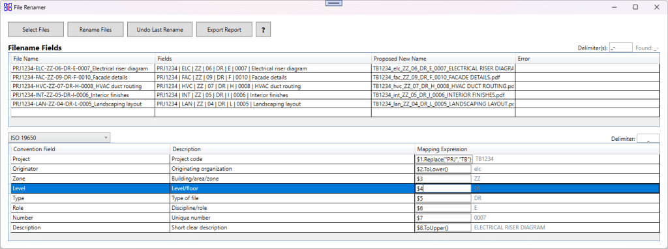This screenshot has height=249, width=668.
Task: Click the title bar handle grip
Action: [x=333, y=3]
